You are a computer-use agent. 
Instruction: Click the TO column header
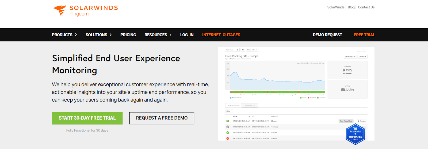[x=253, y=116]
